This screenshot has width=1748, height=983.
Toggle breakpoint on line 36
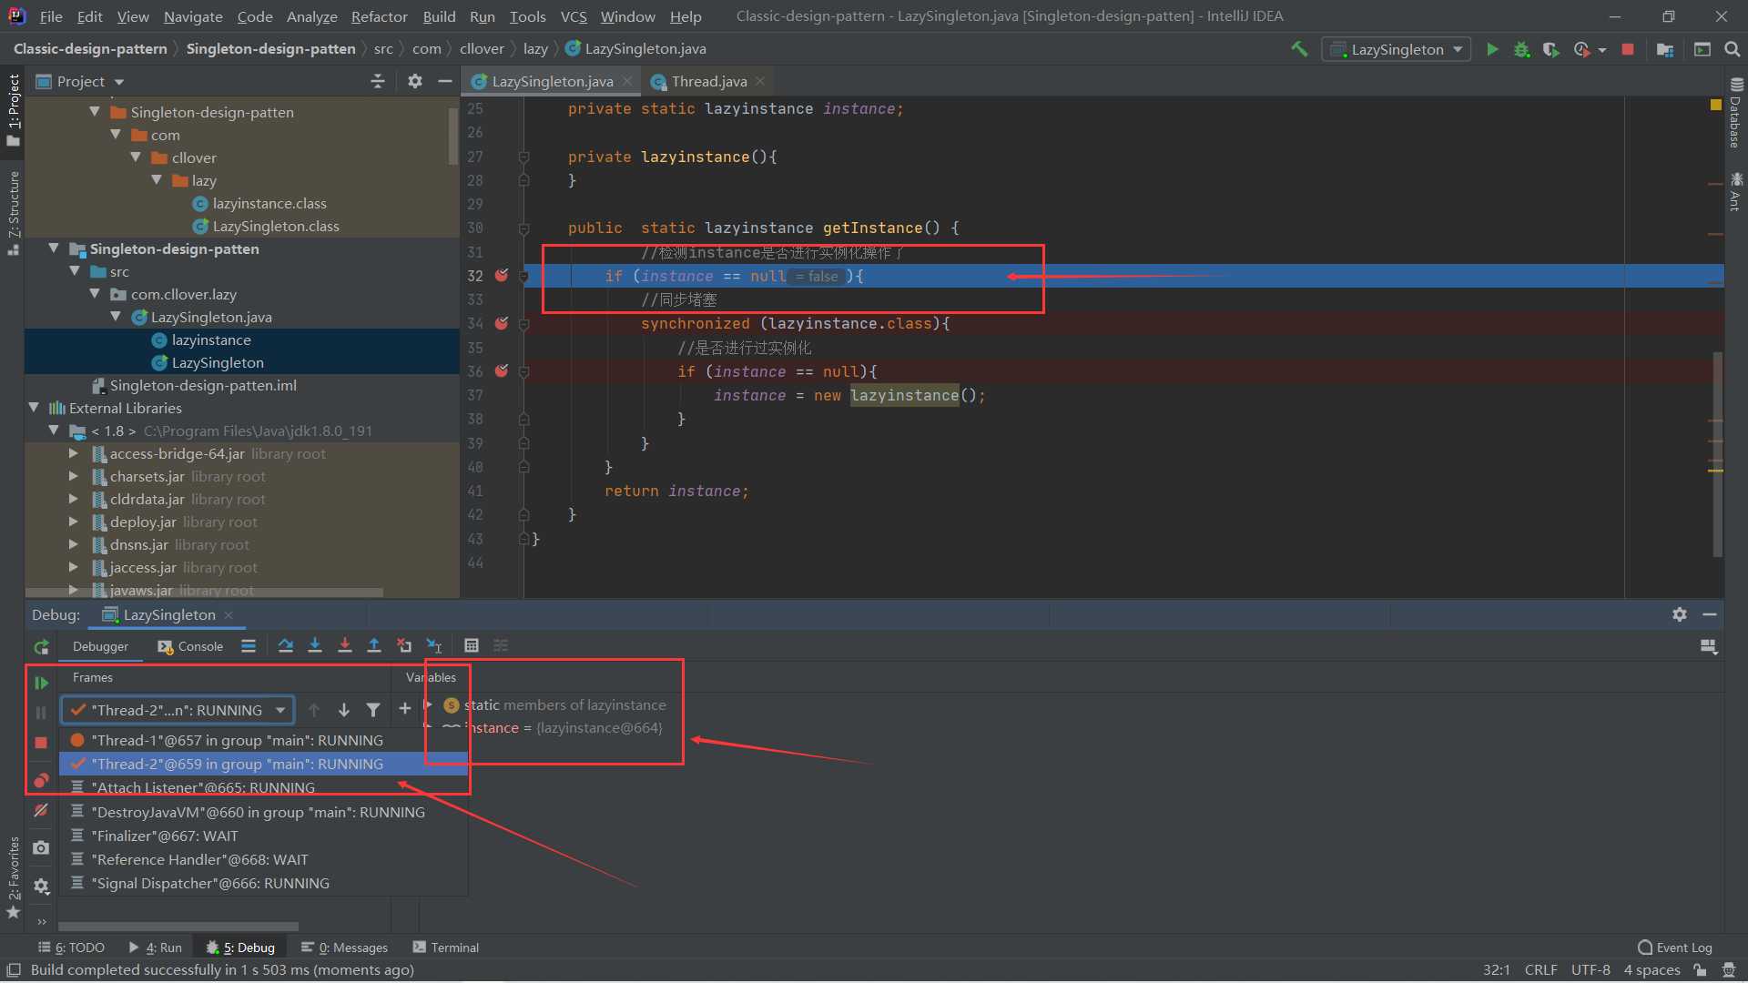pyautogui.click(x=502, y=370)
